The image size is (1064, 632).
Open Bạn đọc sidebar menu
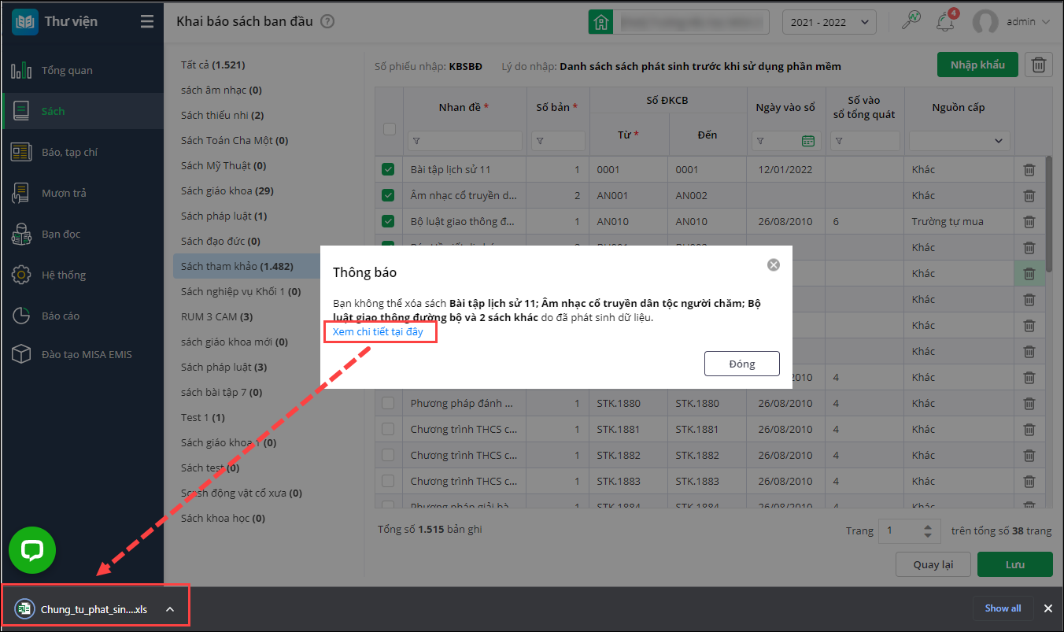pos(82,234)
